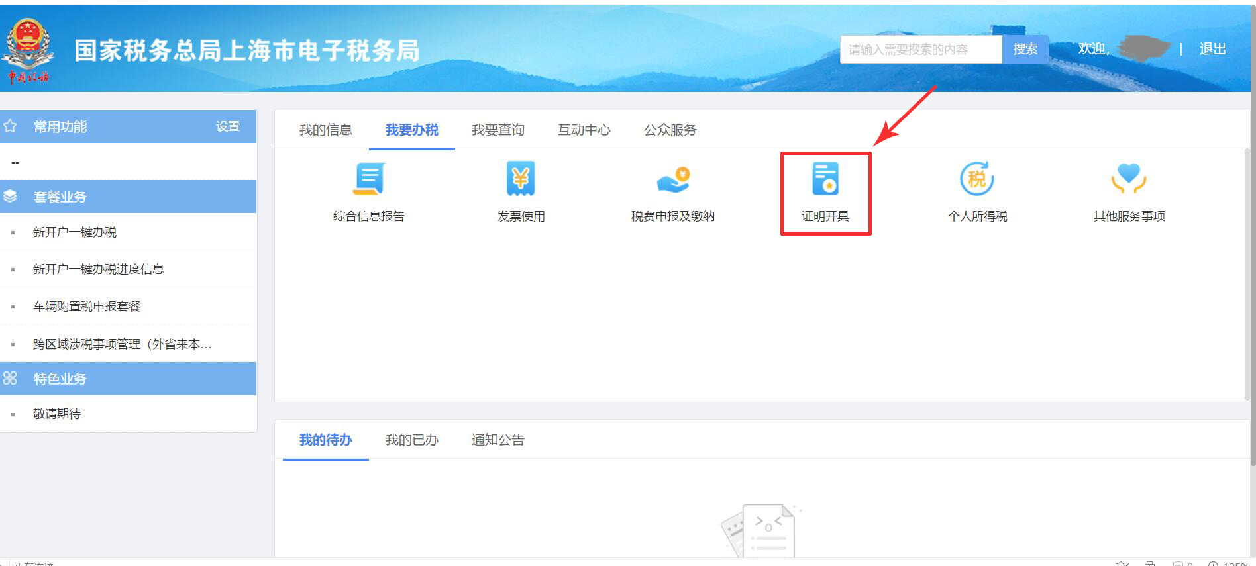Click the 搜索 search button

(1025, 49)
